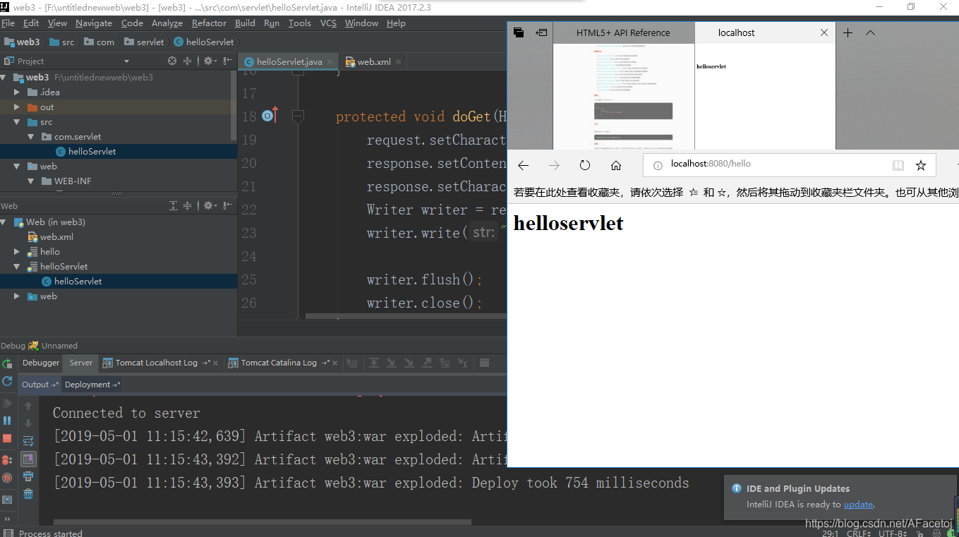Add page to favorites with star icon

pyautogui.click(x=920, y=165)
